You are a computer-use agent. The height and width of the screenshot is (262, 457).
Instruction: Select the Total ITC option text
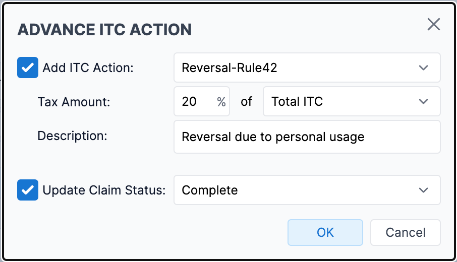click(x=297, y=101)
